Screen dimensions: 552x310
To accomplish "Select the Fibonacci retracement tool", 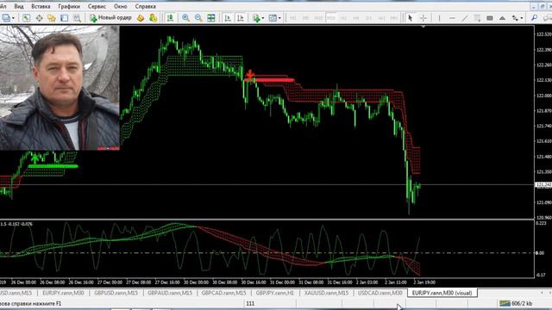I will click(x=477, y=18).
